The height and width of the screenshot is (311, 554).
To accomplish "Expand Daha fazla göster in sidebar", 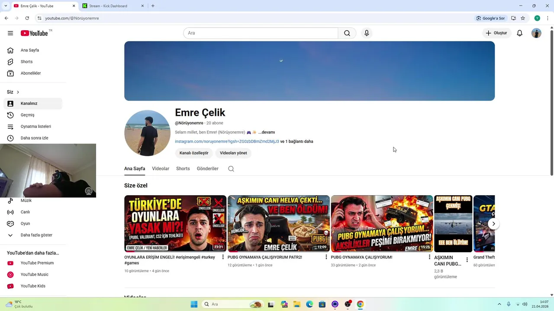I will tap(33, 235).
